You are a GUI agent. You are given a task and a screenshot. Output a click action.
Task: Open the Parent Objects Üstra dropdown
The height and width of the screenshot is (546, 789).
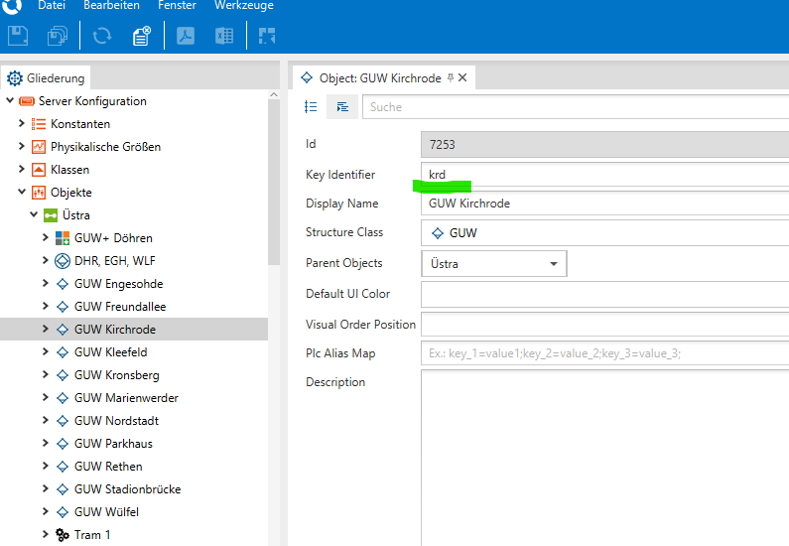point(554,264)
